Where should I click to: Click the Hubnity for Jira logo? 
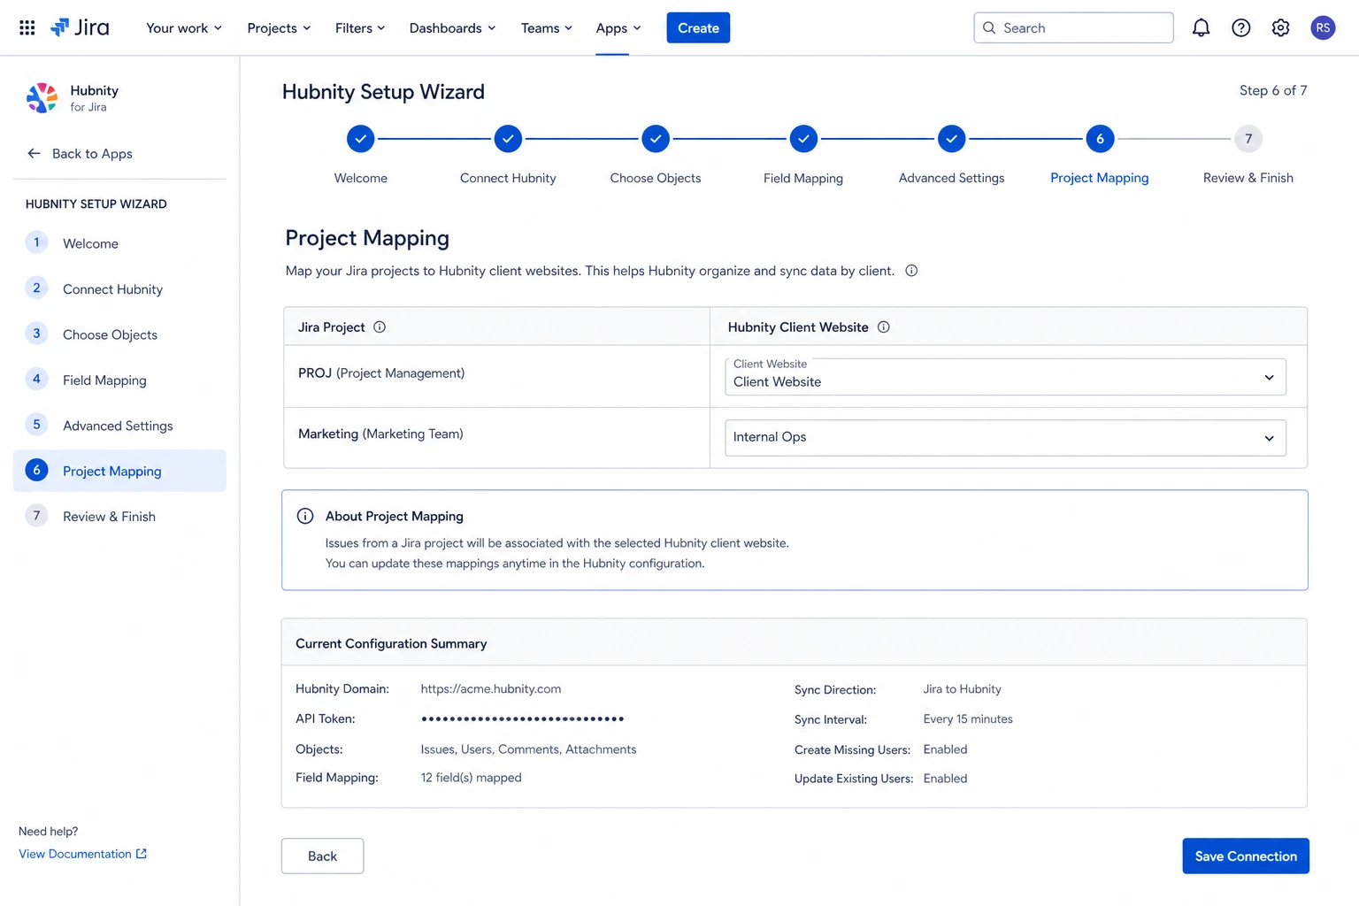(x=42, y=98)
